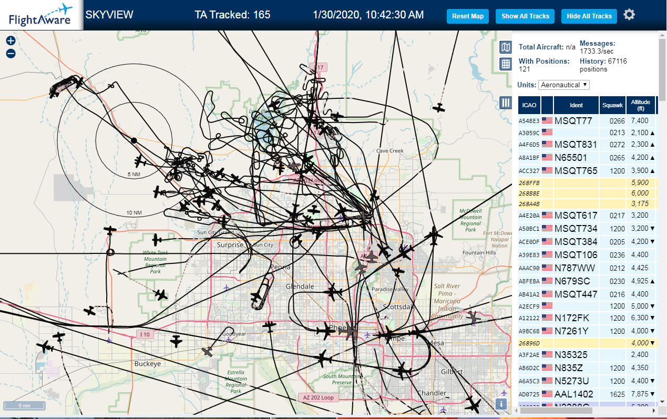Select aircraft icon above Buckeye
The height and width of the screenshot is (419, 667).
coord(177,341)
